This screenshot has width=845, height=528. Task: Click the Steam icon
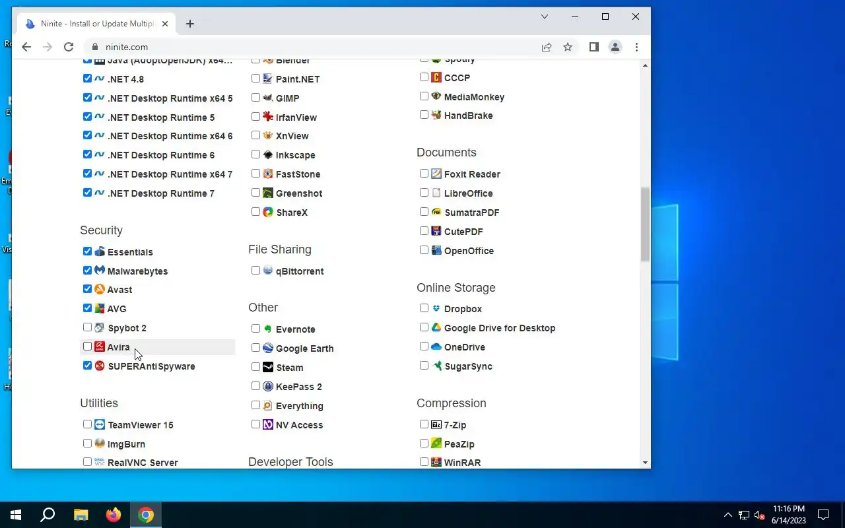(268, 367)
